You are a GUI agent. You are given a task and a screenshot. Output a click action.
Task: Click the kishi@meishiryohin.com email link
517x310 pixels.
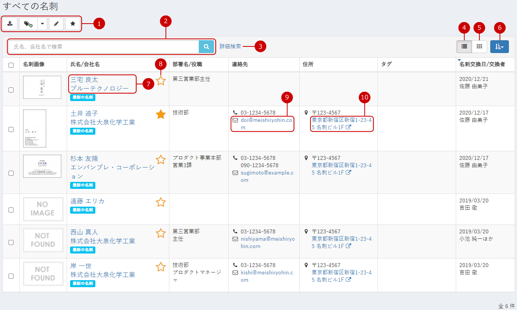click(267, 276)
